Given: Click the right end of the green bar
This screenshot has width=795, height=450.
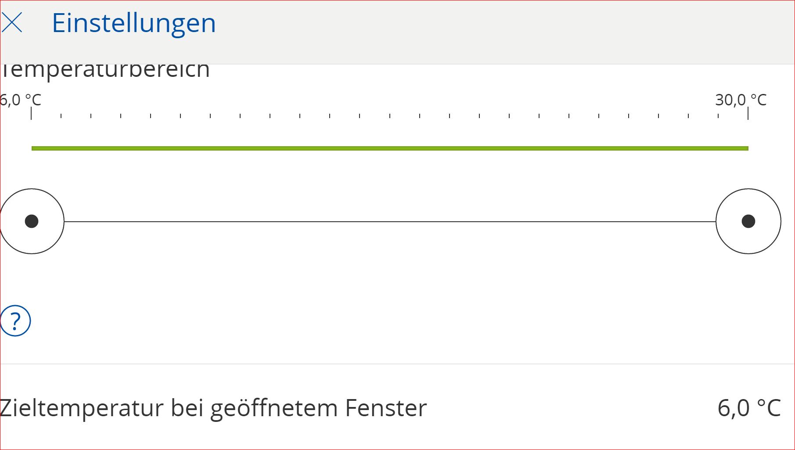Looking at the screenshot, I should point(745,148).
